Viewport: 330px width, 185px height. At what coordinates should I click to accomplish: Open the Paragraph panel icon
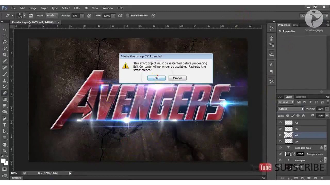pyautogui.click(x=271, y=72)
